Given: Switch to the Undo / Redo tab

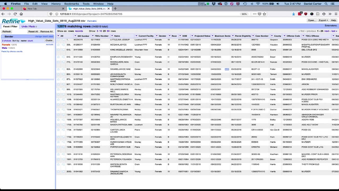Looking at the screenshot, I should click(x=29, y=27).
